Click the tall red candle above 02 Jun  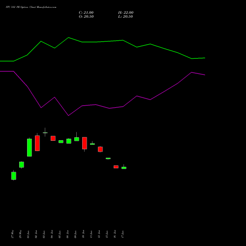[x=37, y=143]
